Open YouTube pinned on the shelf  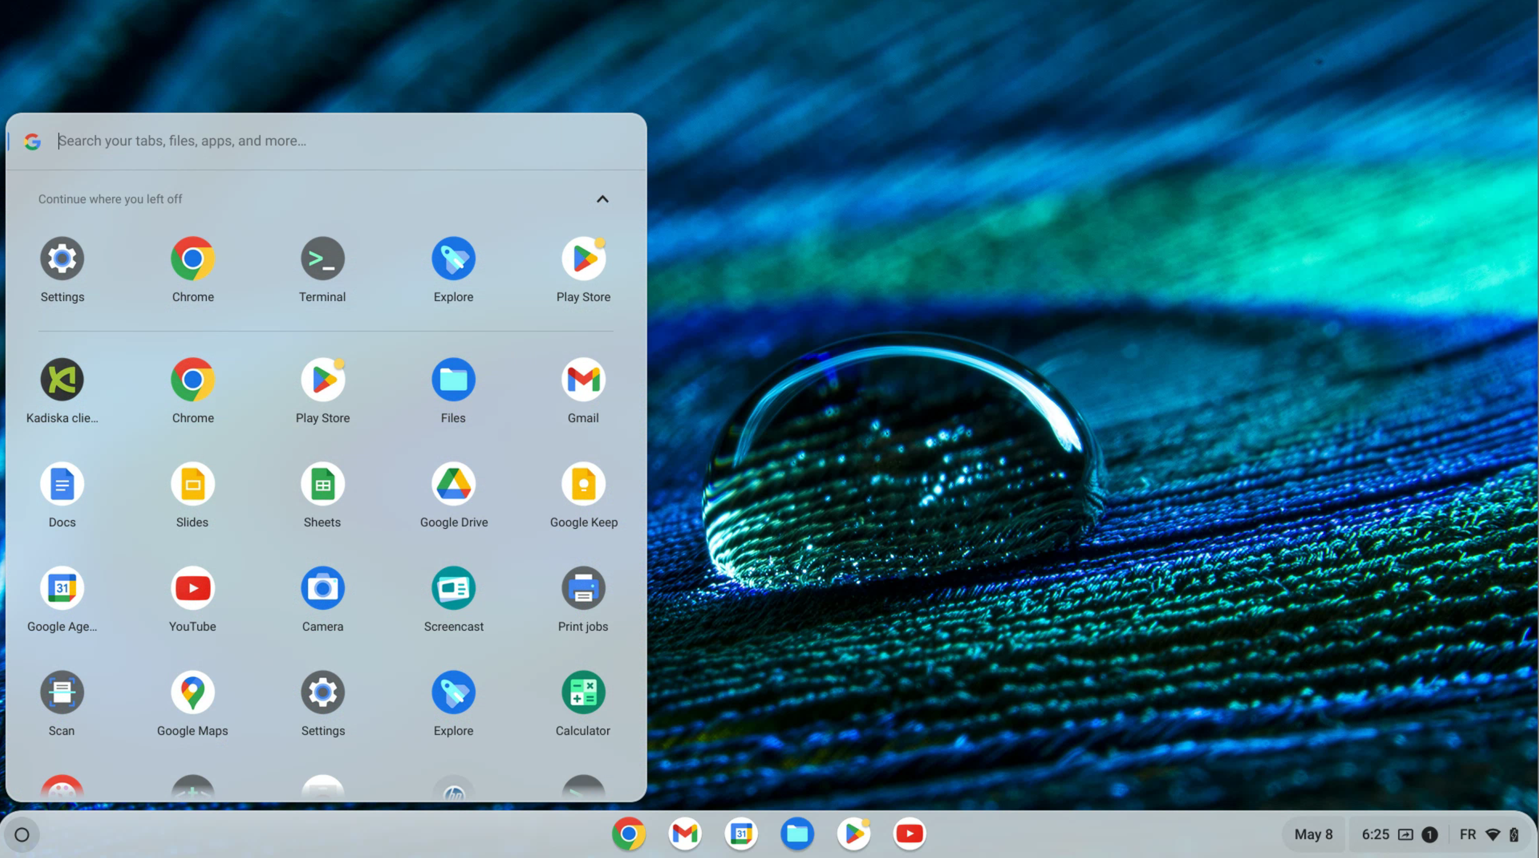[910, 834]
